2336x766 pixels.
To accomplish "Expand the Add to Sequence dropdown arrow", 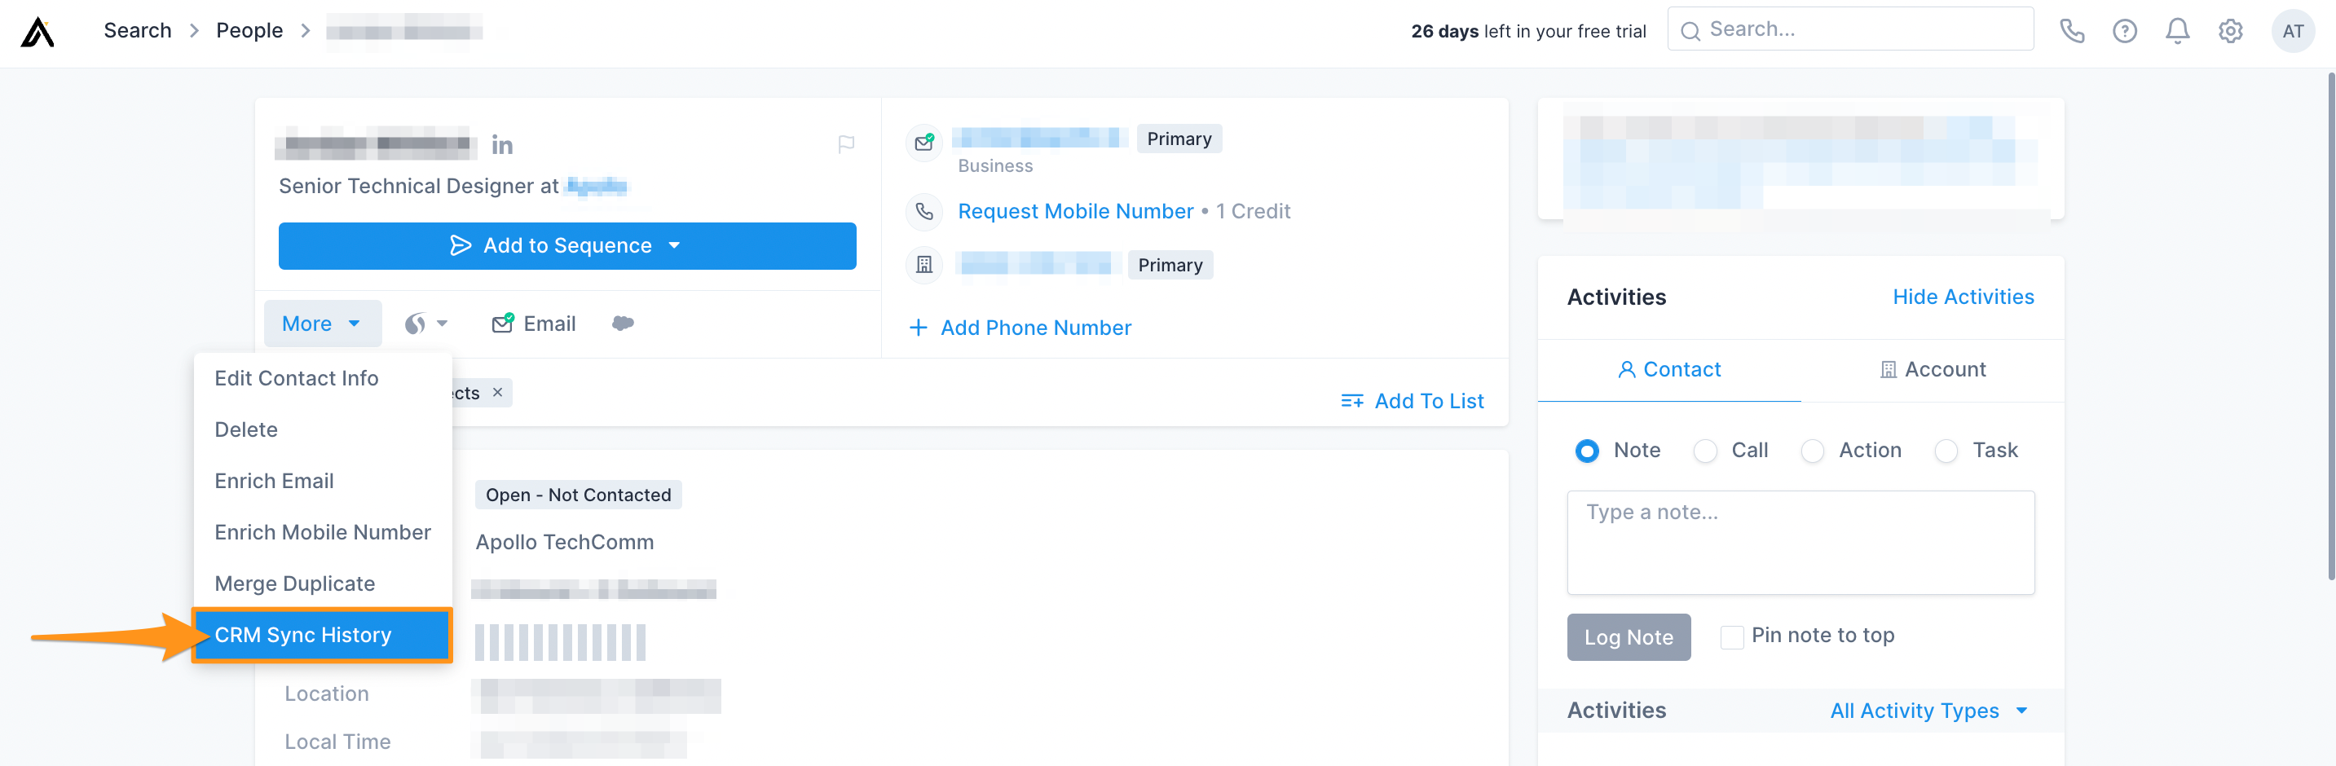I will pos(674,245).
